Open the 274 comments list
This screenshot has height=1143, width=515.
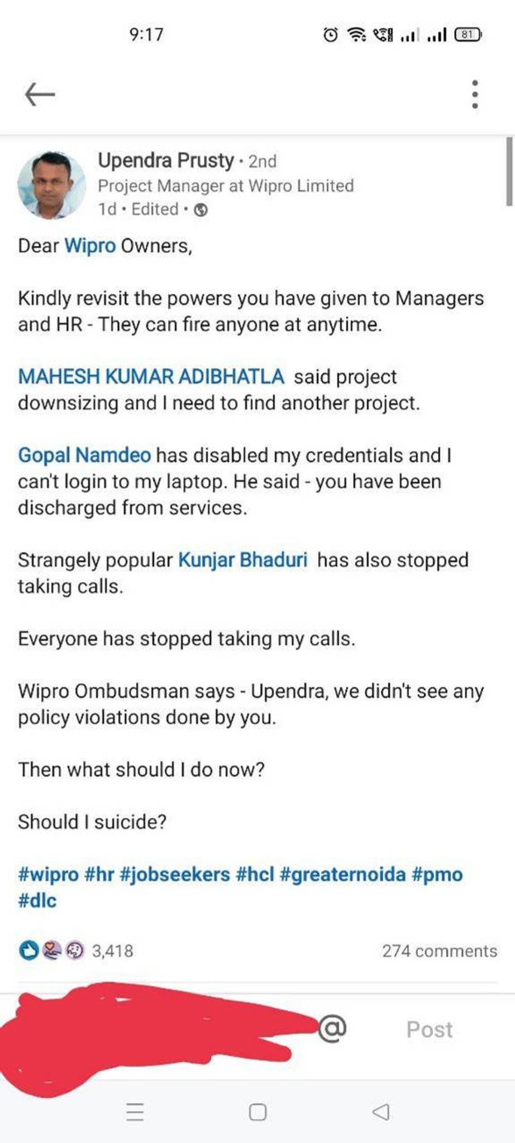[440, 950]
